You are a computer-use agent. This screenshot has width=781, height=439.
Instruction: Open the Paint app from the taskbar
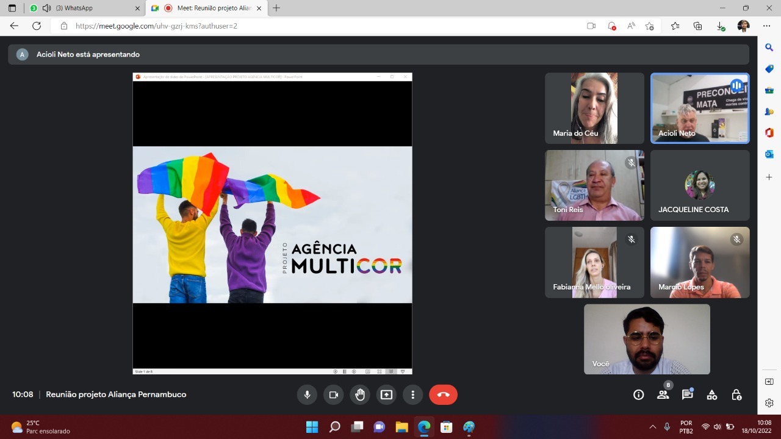click(469, 427)
